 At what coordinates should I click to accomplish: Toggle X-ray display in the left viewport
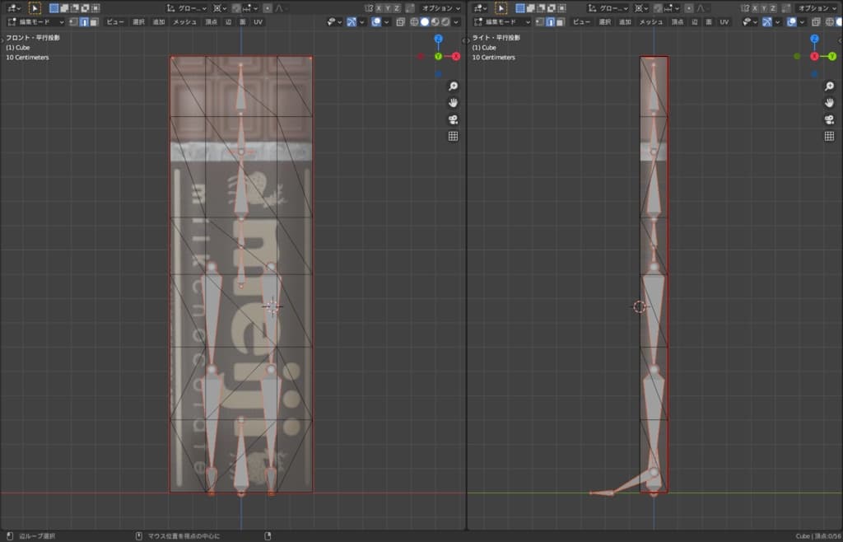(x=399, y=22)
